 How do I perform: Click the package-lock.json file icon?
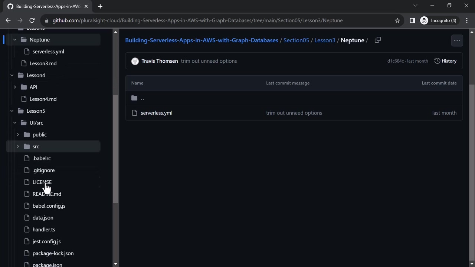point(27,253)
